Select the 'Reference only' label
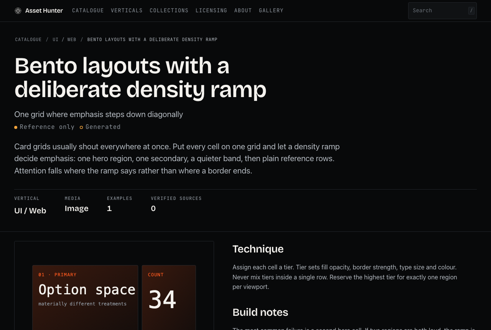 click(x=47, y=127)
